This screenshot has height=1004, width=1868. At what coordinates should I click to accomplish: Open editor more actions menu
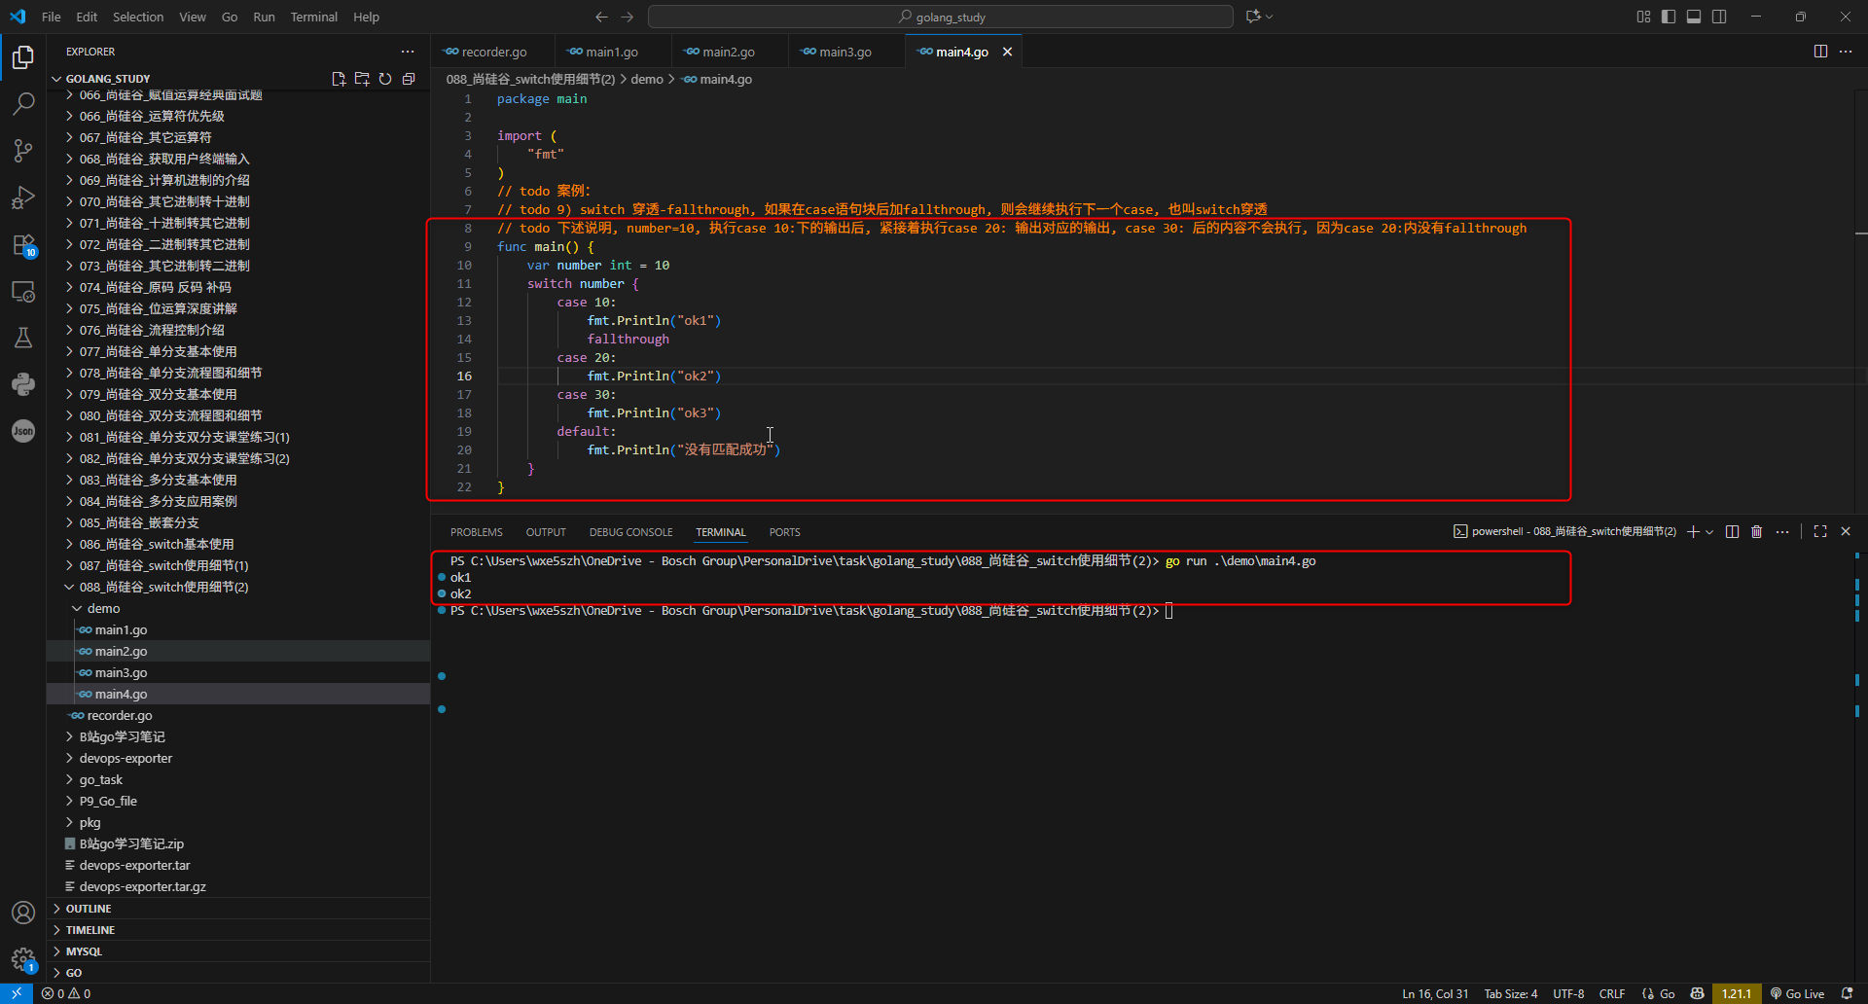[x=1846, y=52]
